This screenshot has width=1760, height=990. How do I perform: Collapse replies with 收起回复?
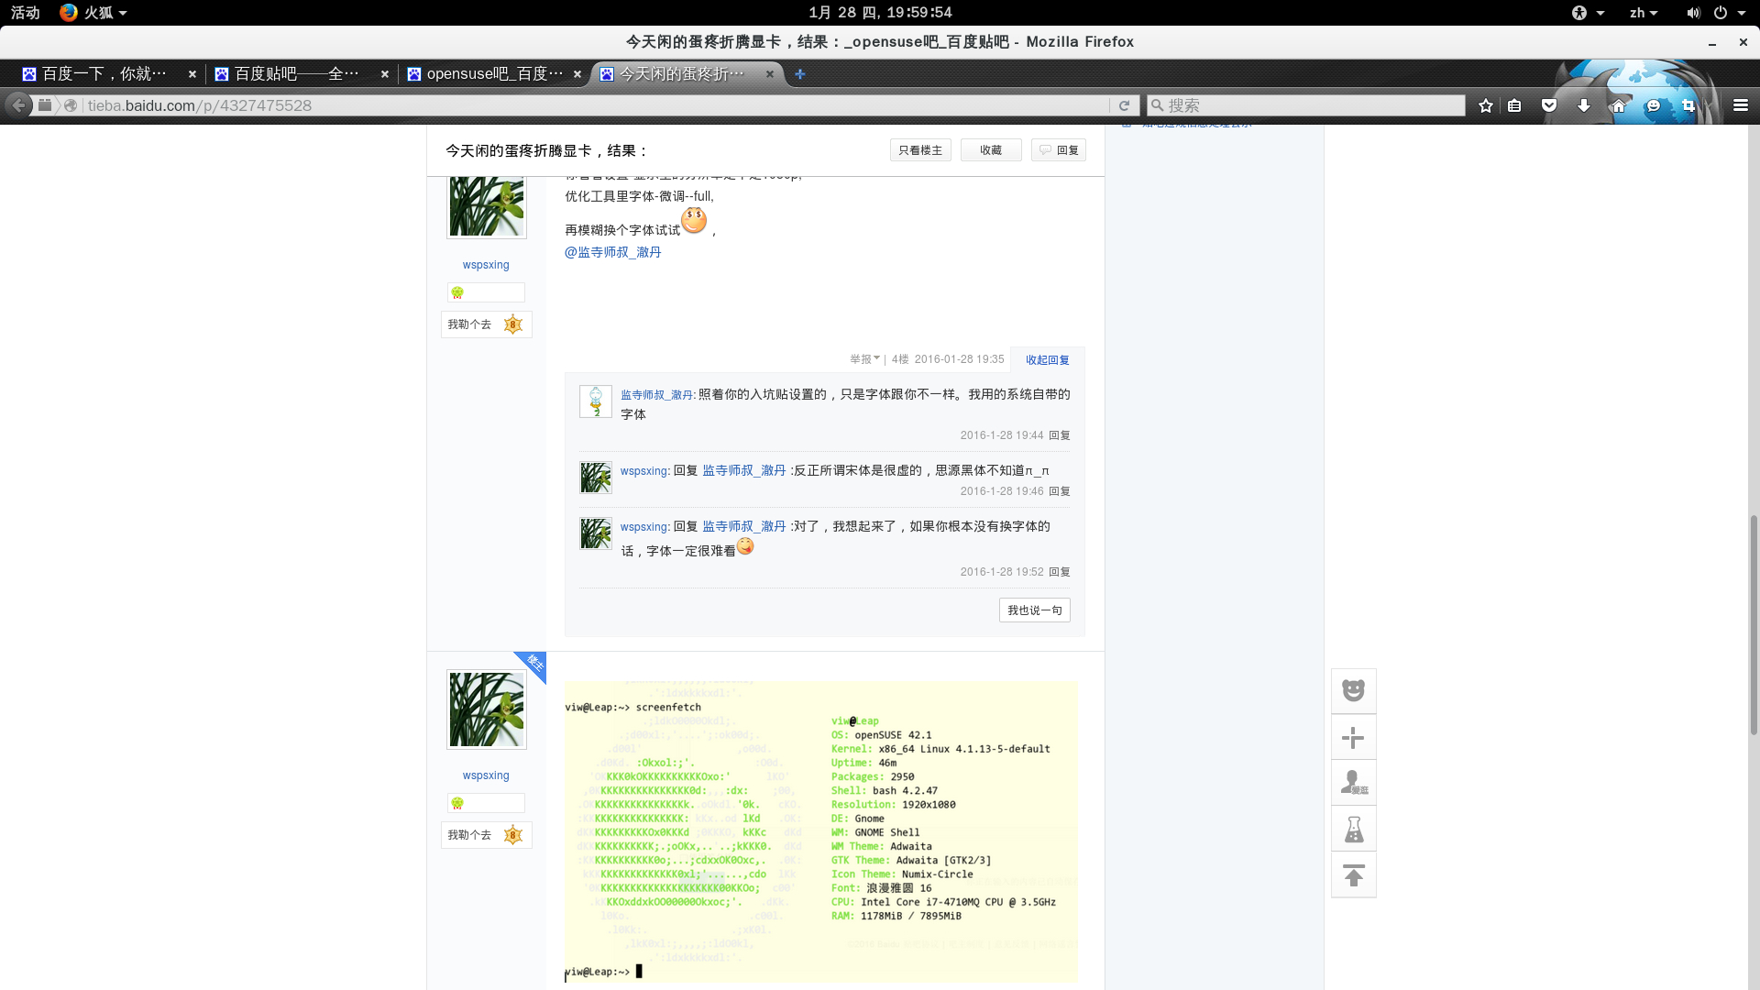tap(1048, 360)
